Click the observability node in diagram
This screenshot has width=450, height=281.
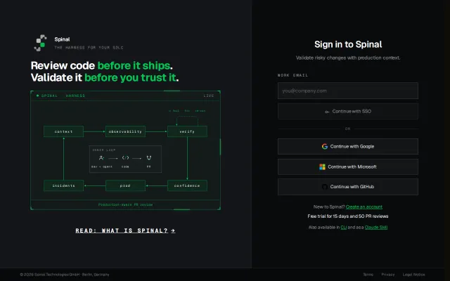[x=125, y=131]
